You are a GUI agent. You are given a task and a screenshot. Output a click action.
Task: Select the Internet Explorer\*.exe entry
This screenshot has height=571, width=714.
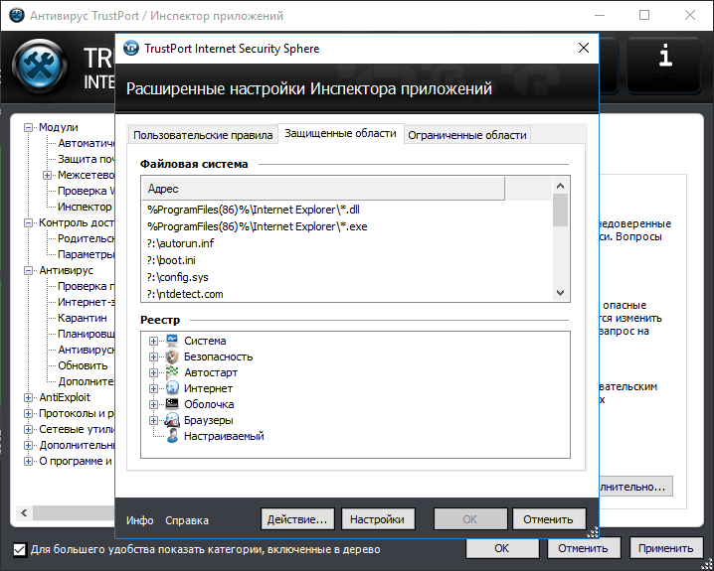(257, 226)
